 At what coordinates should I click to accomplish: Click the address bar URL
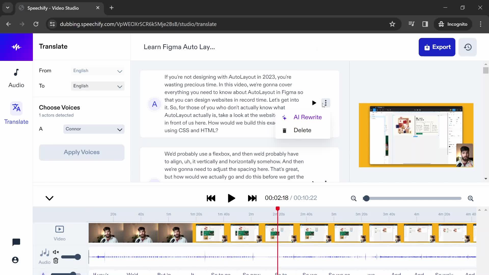pos(138,24)
